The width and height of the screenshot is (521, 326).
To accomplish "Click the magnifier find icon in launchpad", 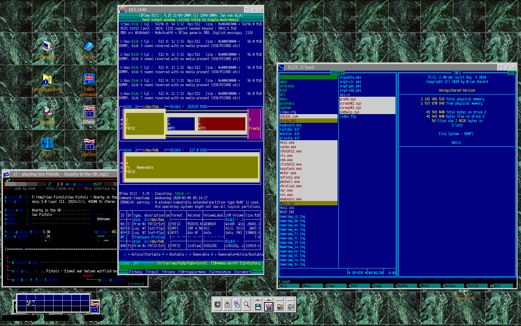I will [247, 305].
